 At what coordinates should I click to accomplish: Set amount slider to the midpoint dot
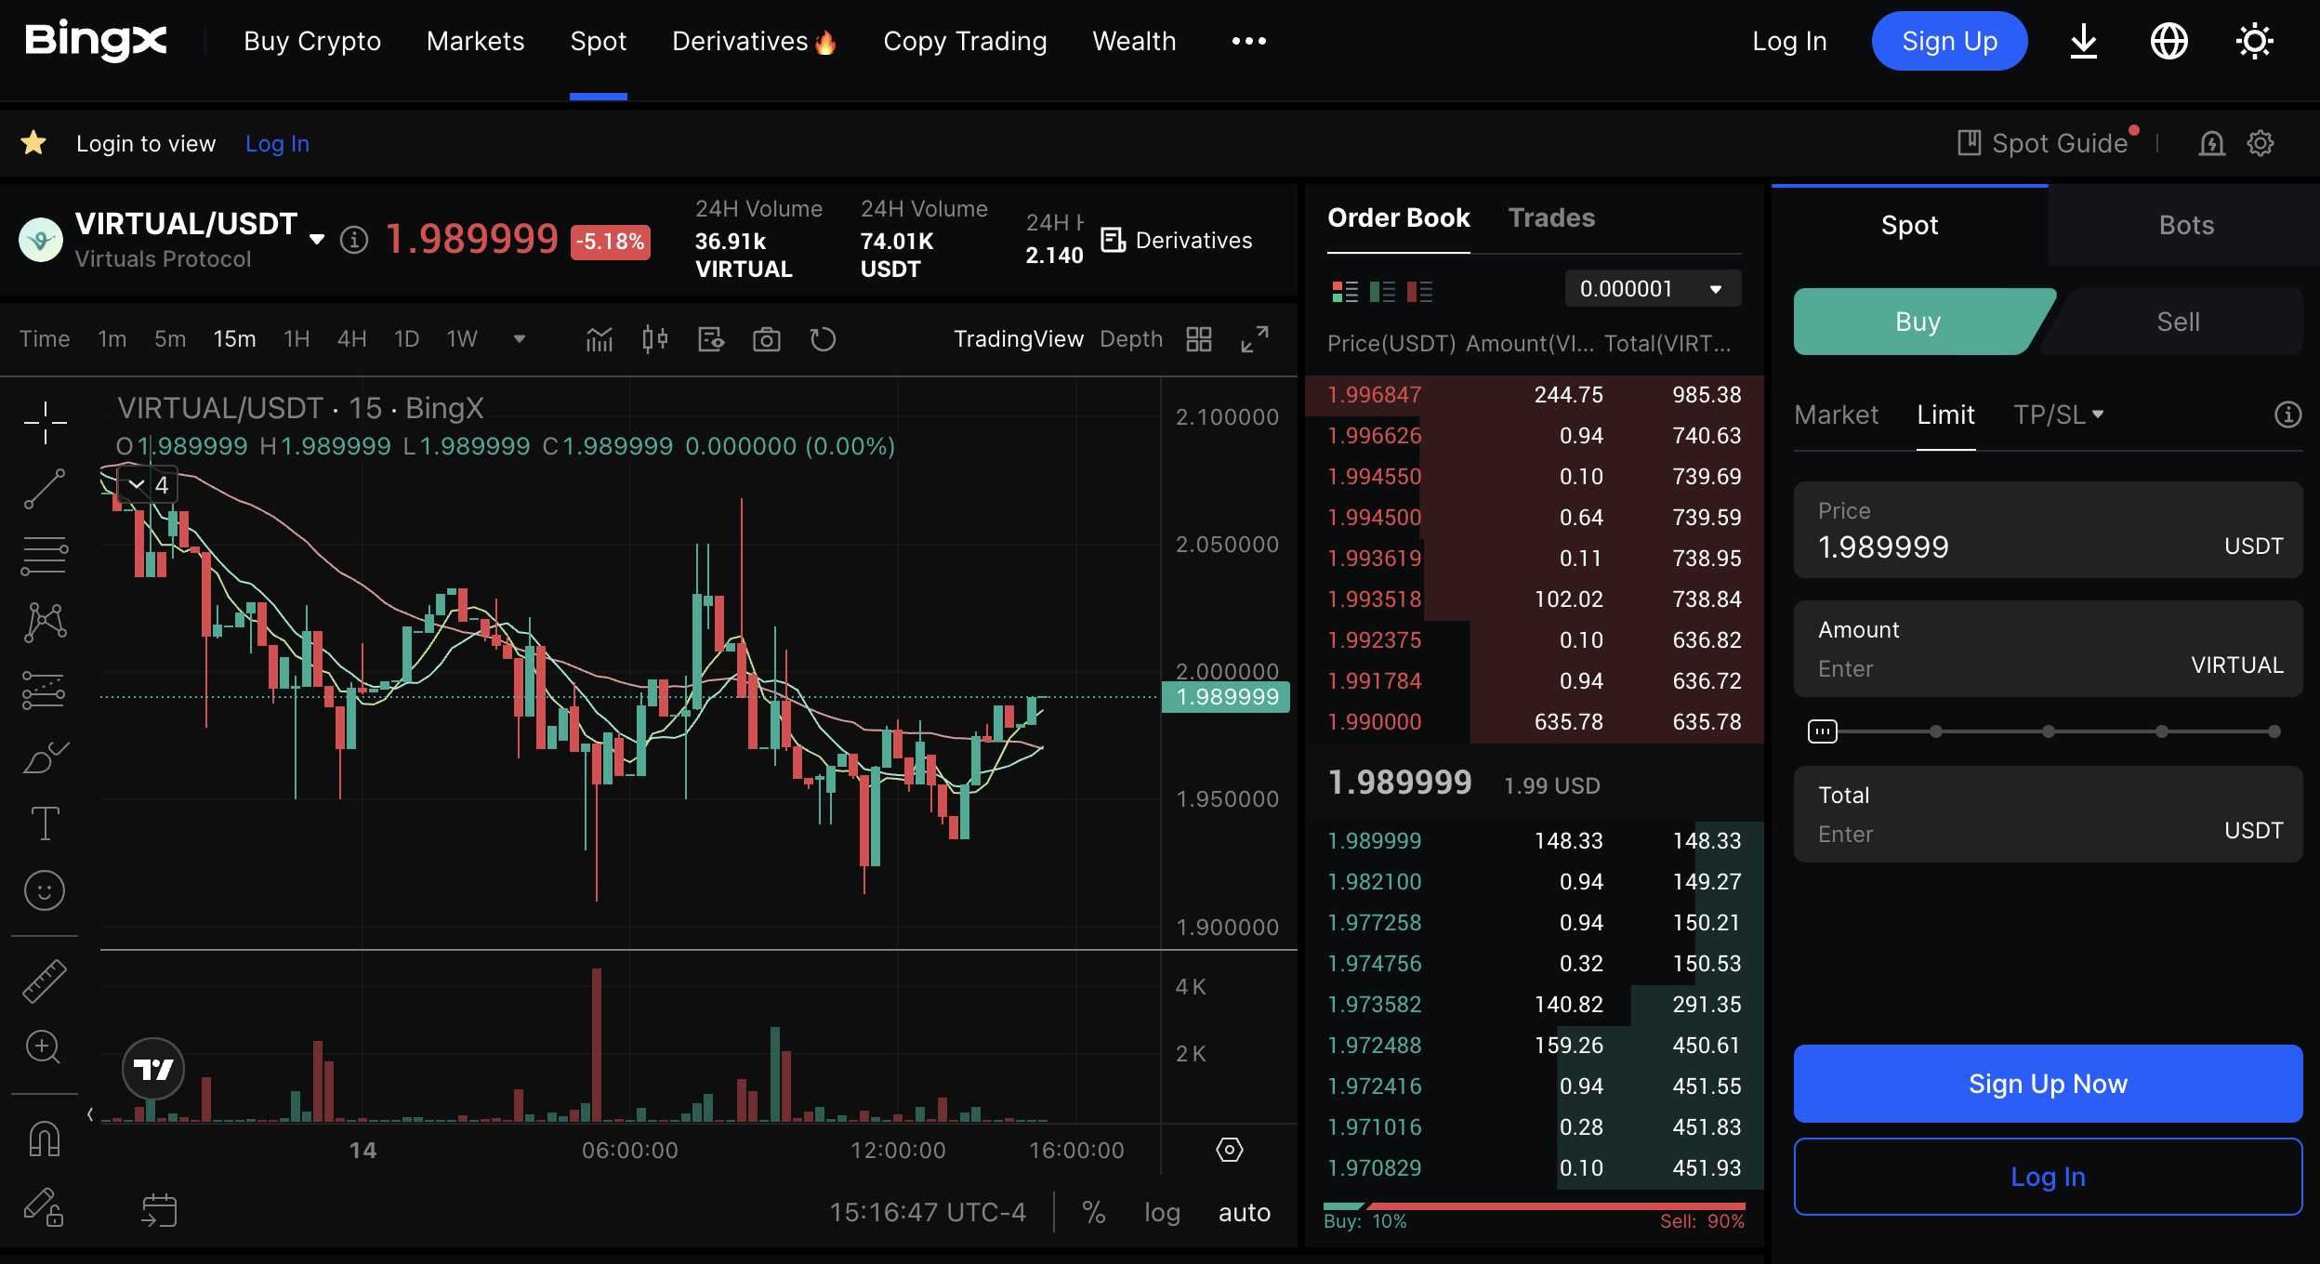[2048, 731]
